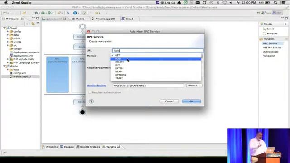Image resolution: width=290 pixels, height=163 pixels.
Task: Toggle Requires authentication checkbox
Action: [90, 92]
